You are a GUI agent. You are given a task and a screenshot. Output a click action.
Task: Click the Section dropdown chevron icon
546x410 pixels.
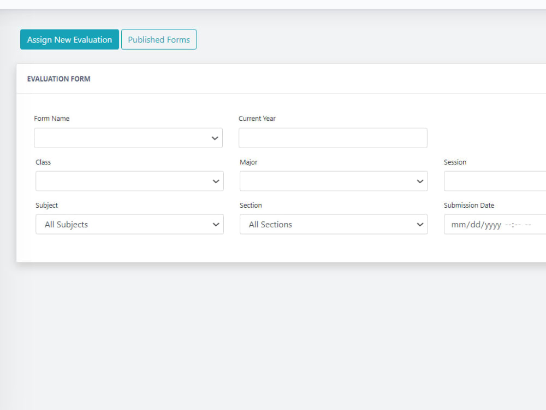(419, 224)
